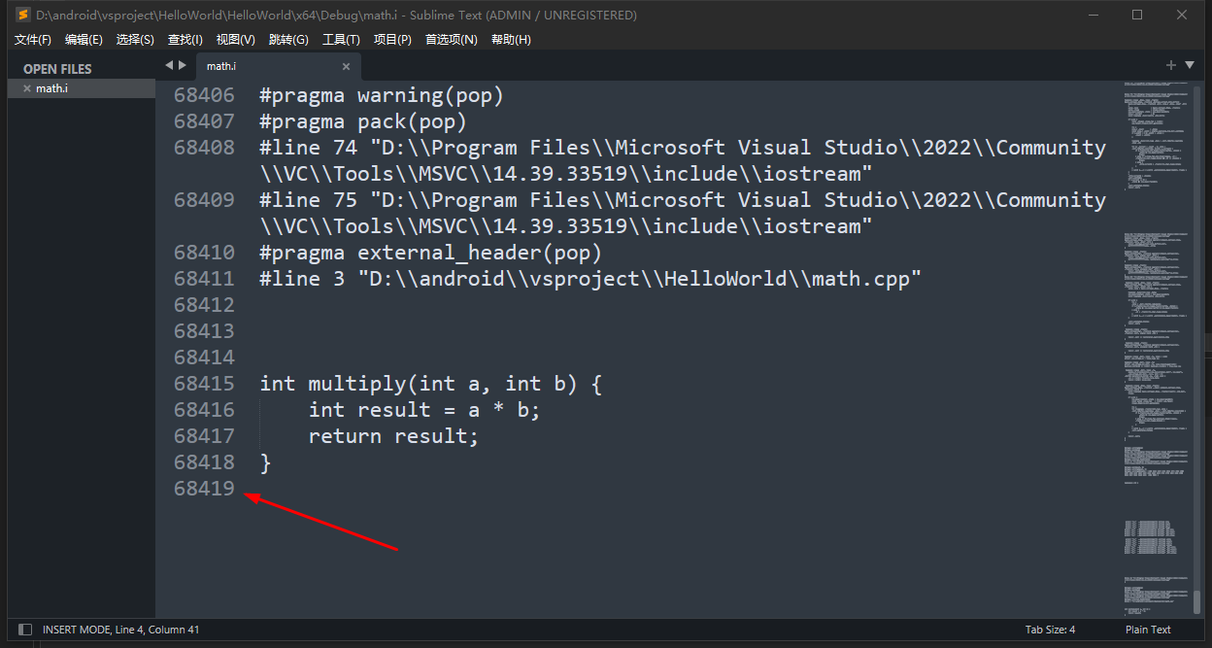
Task: Open the Tab Size: 4 indentation menu
Action: (1050, 630)
